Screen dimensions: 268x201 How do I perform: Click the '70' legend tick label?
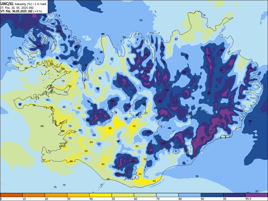click(158, 199)
